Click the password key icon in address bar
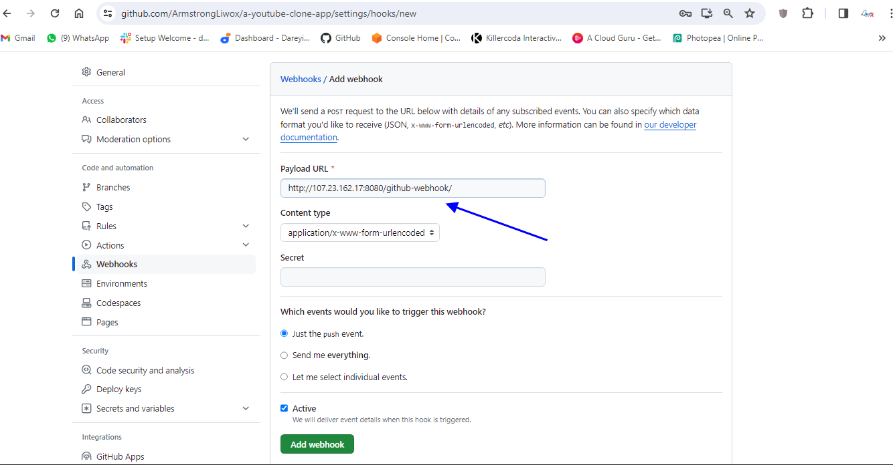 click(685, 13)
